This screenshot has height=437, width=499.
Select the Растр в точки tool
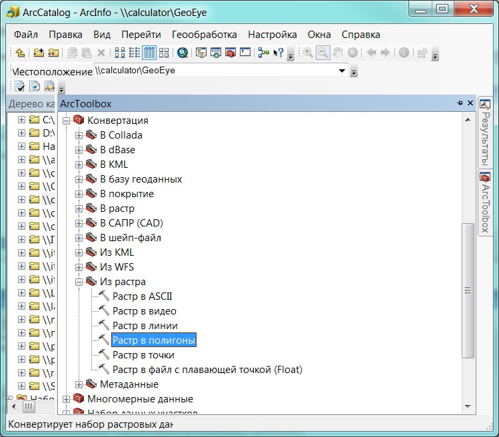(x=143, y=355)
